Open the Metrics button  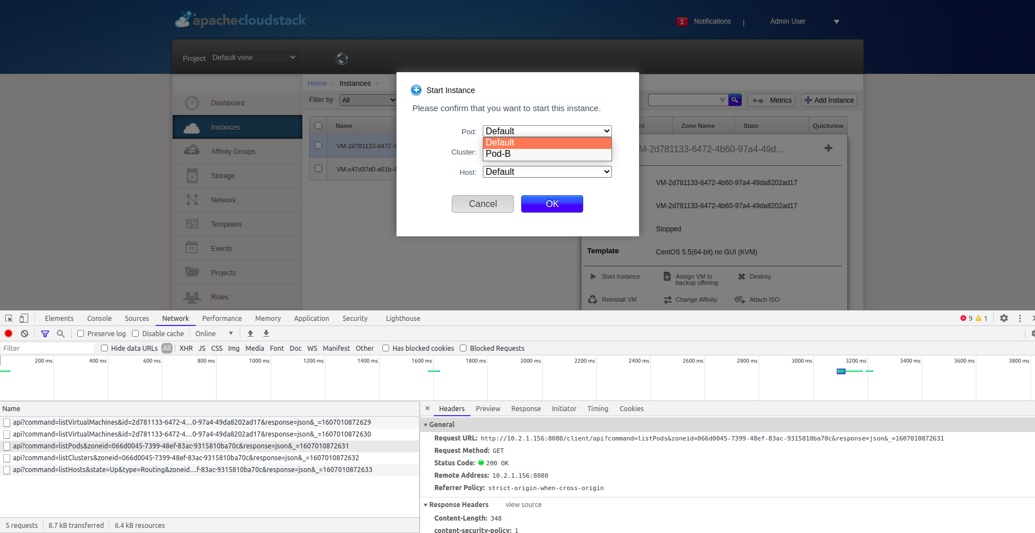pyautogui.click(x=772, y=100)
